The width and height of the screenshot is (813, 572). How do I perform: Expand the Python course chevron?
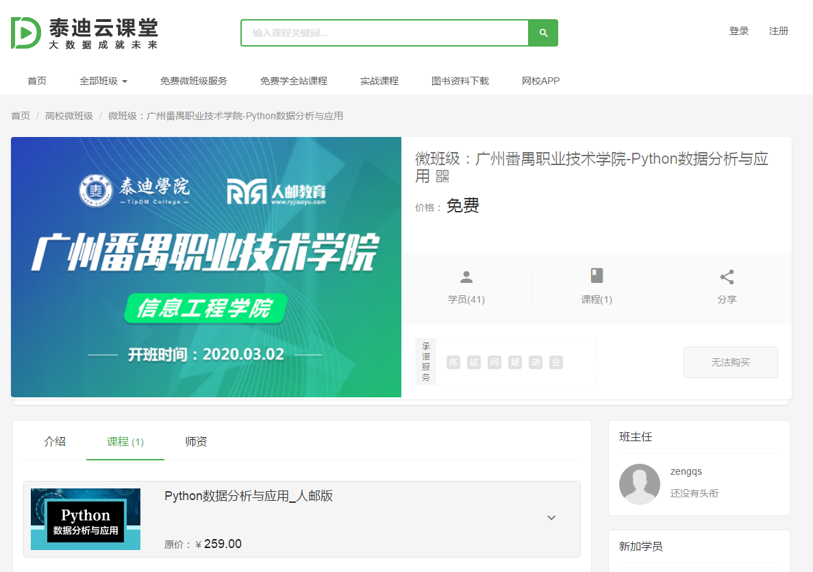click(551, 518)
